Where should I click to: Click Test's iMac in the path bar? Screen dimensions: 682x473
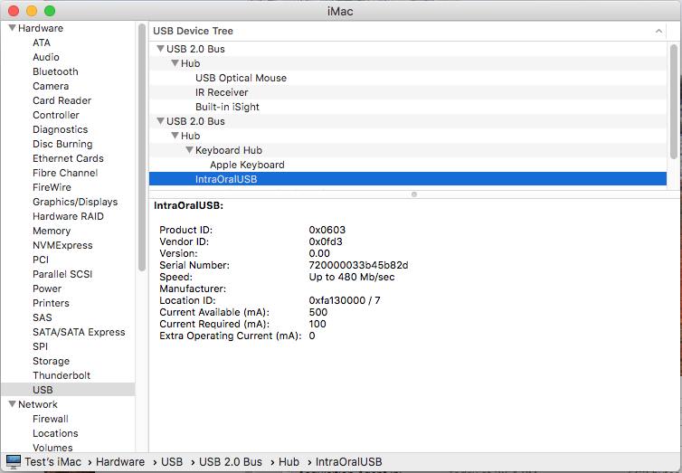[x=54, y=462]
